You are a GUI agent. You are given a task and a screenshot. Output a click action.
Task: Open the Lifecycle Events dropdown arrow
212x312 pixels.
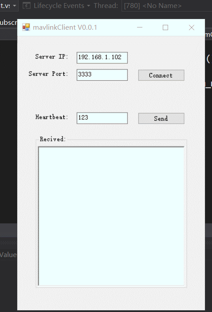(88, 6)
